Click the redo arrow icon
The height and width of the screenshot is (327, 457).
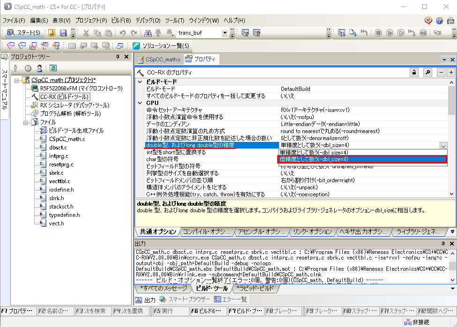(134, 33)
